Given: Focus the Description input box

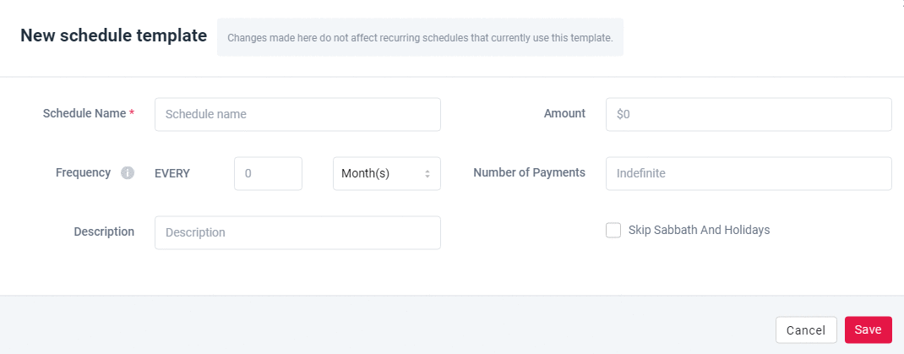Looking at the screenshot, I should (x=297, y=232).
